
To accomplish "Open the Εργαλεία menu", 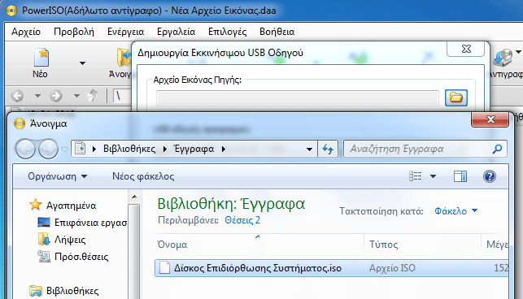I will pos(177,32).
